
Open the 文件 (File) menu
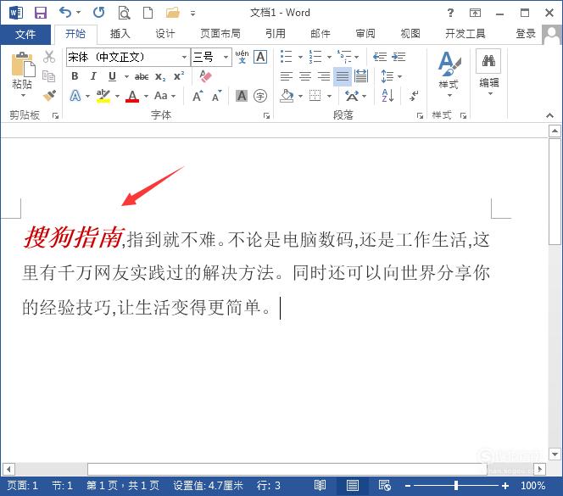point(25,35)
